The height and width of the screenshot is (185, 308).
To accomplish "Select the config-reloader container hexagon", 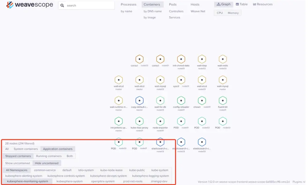I will pos(181,100).
